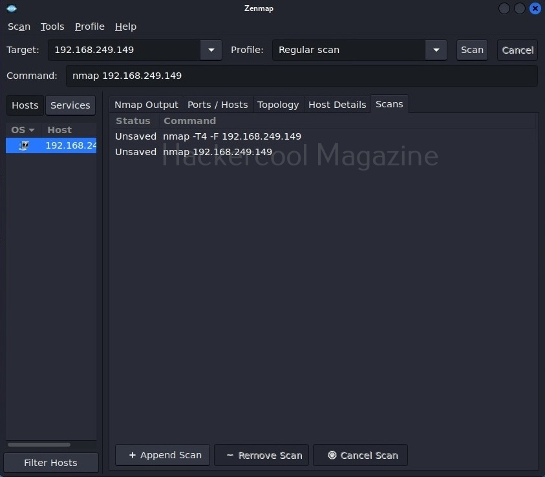Switch to the Hosts view button

[x=25, y=105]
